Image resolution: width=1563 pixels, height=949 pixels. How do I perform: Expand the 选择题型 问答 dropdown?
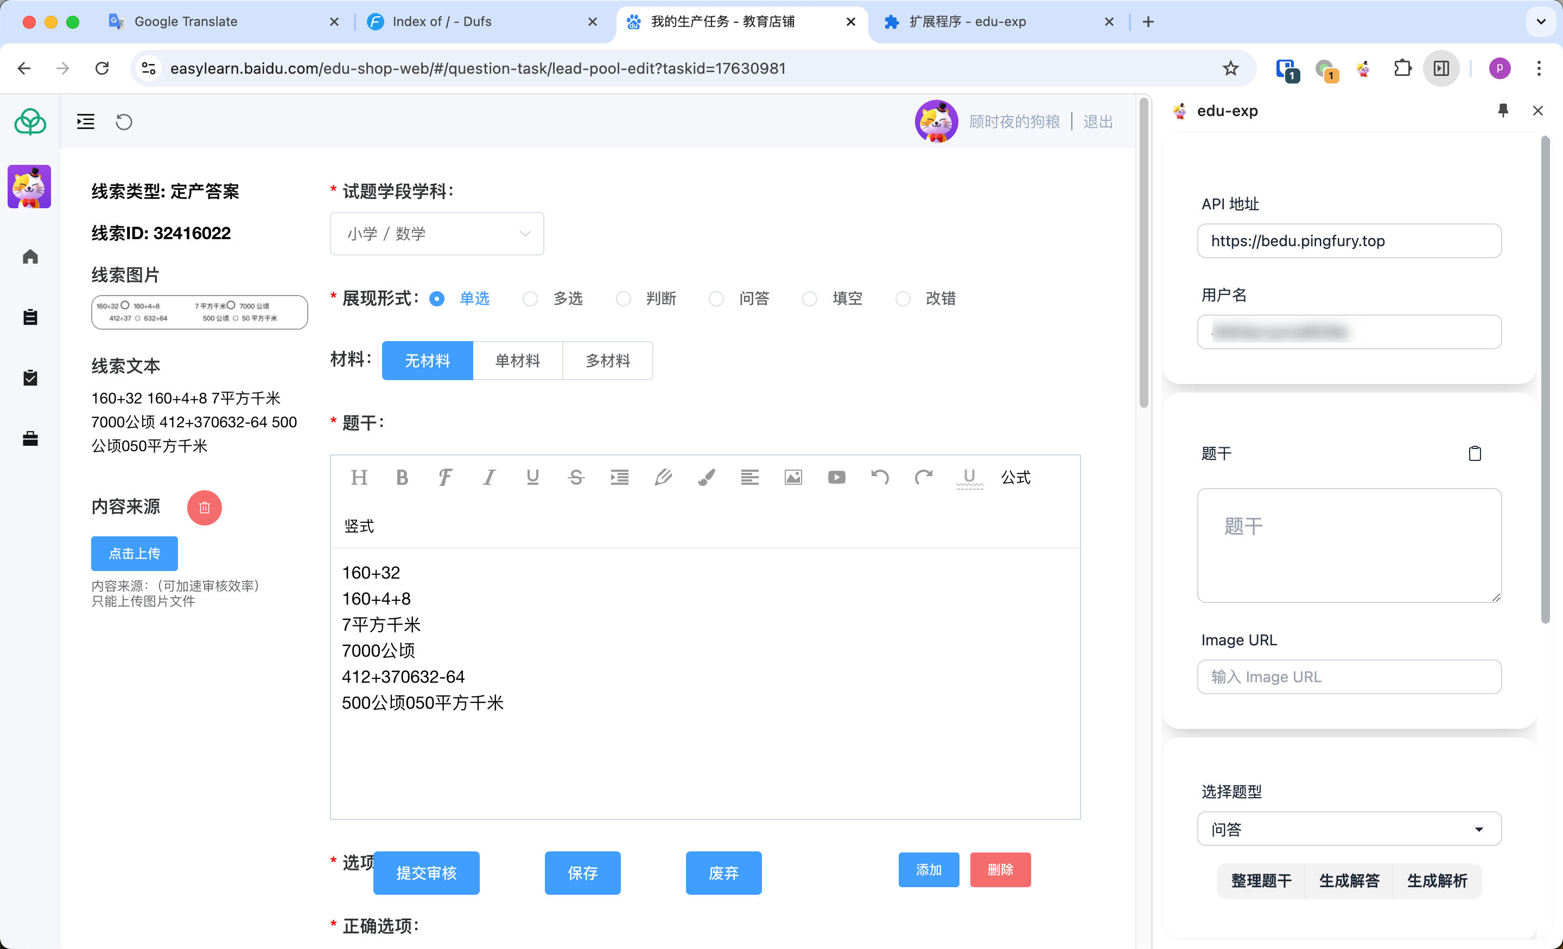[x=1349, y=829]
